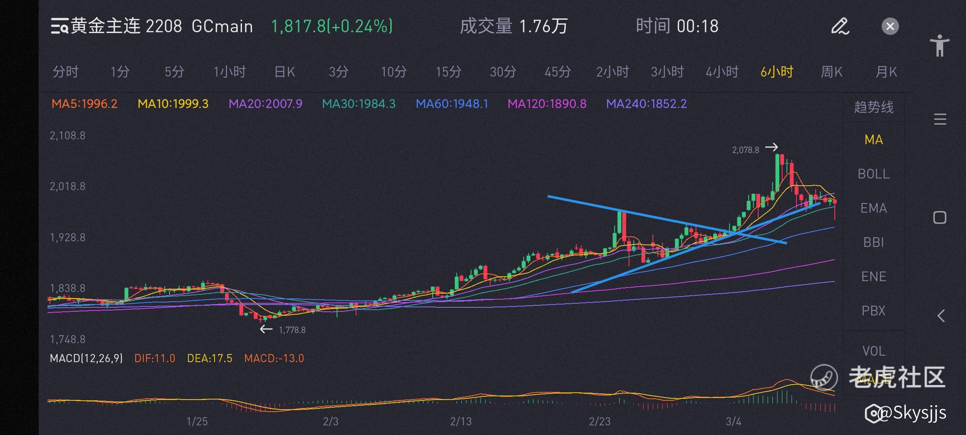The image size is (966, 435).
Task: Select the 1分 timeframe tab
Action: click(x=120, y=72)
